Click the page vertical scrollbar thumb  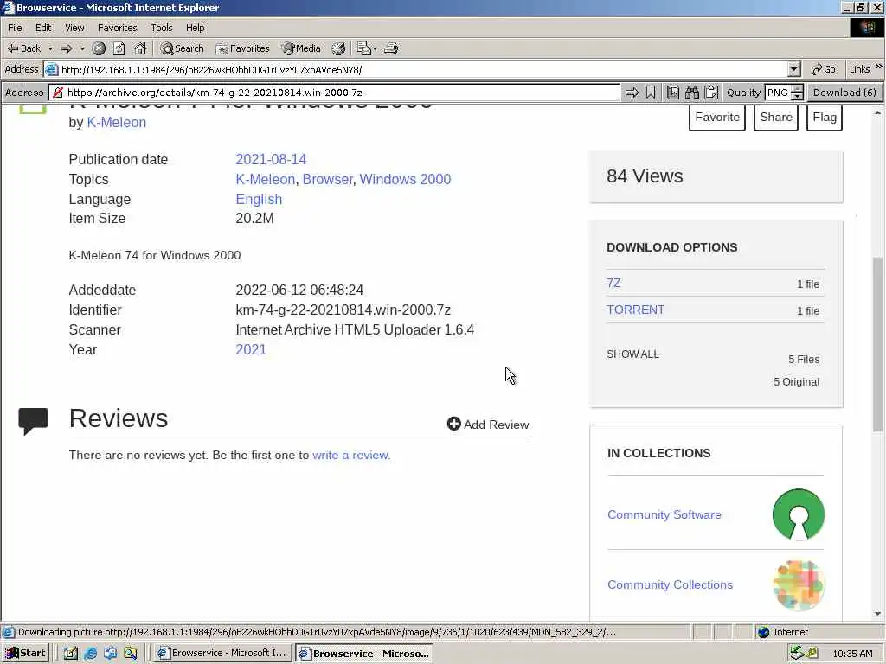[x=877, y=344]
